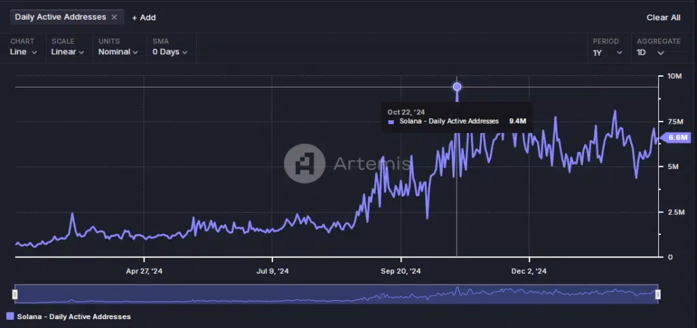Click the purple Solana legend color square
697x328 pixels.
[10, 316]
